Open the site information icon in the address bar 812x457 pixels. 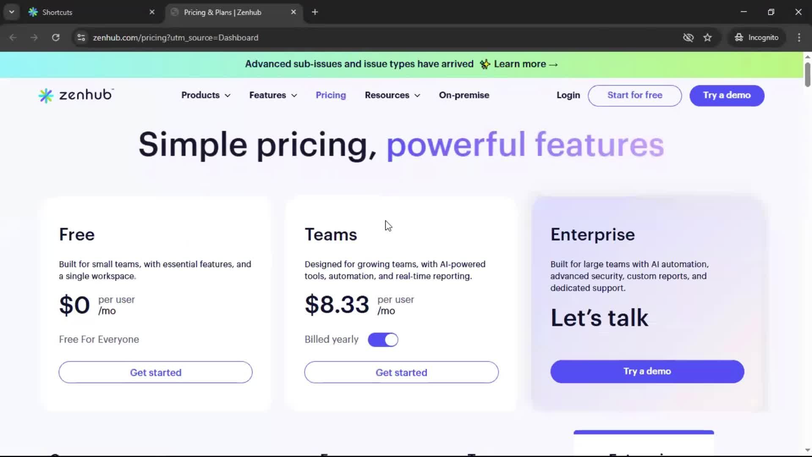pos(81,38)
